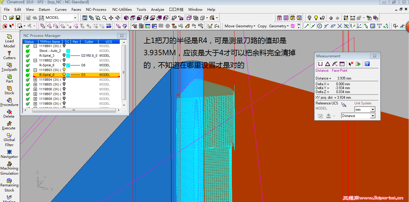Collapse the 1119B01 toolpath node
This screenshot has height=202, width=409.
35,46
